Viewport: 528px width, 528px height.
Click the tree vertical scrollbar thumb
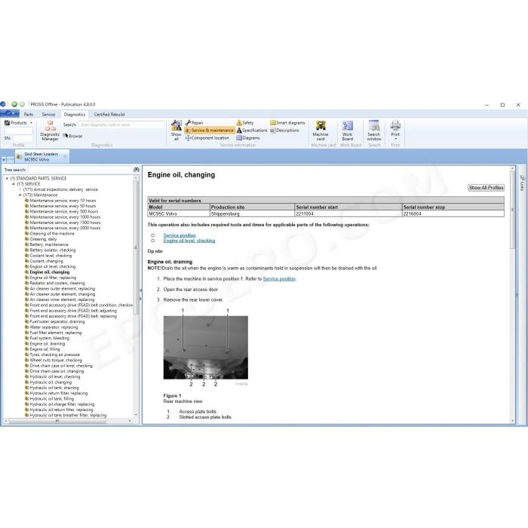pos(136,247)
